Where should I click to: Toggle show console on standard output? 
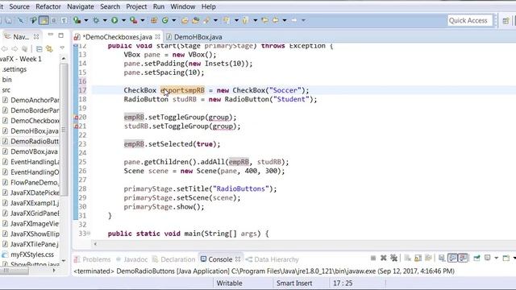(x=452, y=258)
